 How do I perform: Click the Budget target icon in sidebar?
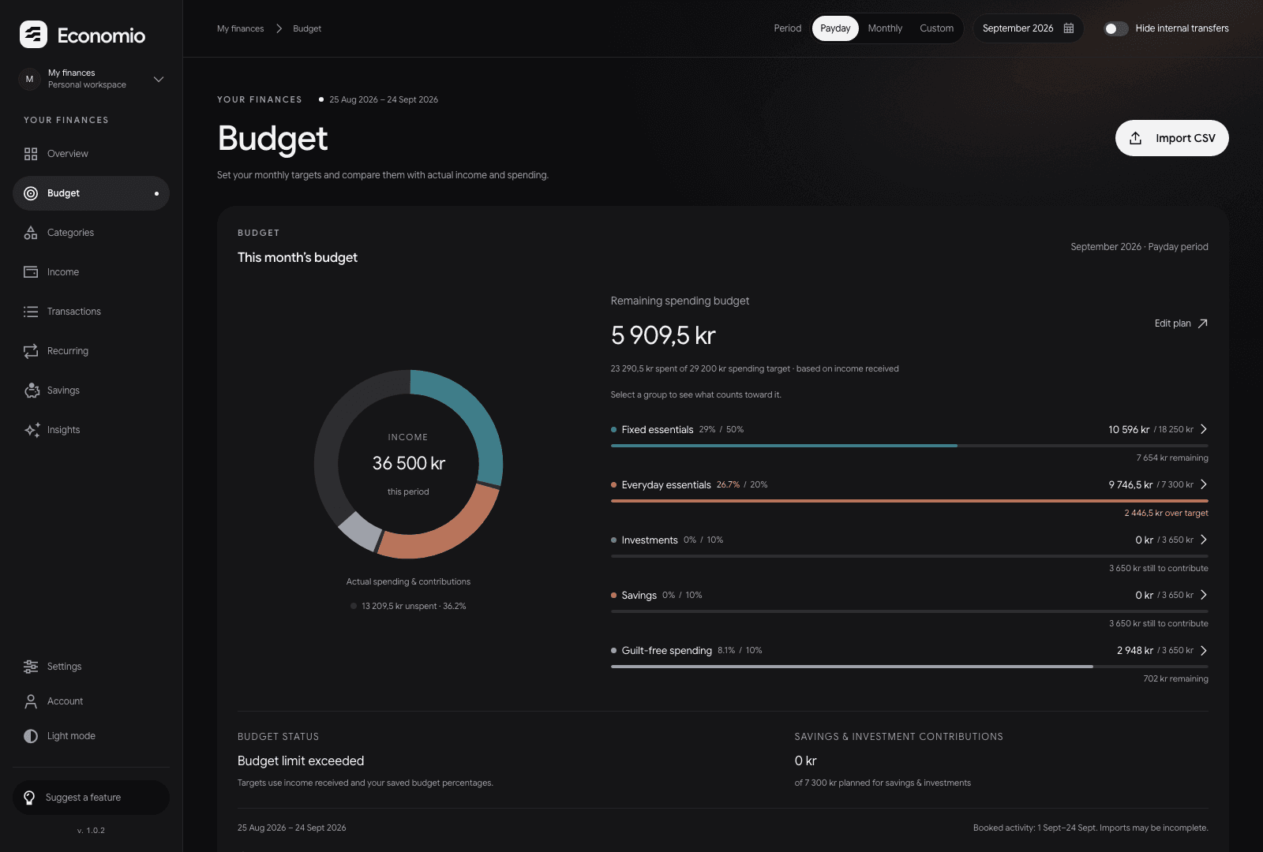click(x=31, y=193)
